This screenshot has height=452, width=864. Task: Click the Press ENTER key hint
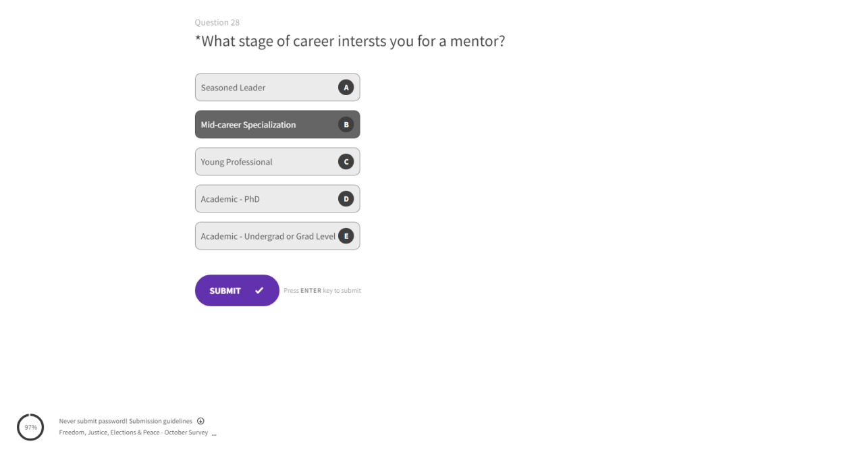[x=322, y=291]
